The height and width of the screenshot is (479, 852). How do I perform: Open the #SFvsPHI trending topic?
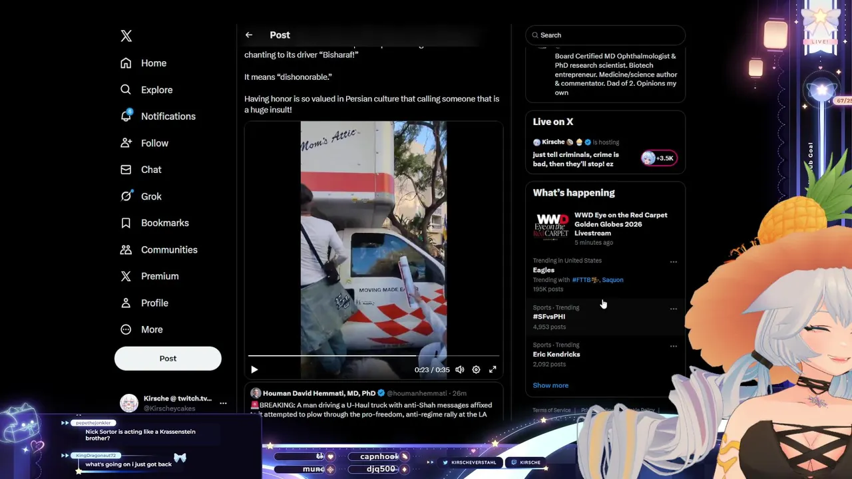point(549,317)
